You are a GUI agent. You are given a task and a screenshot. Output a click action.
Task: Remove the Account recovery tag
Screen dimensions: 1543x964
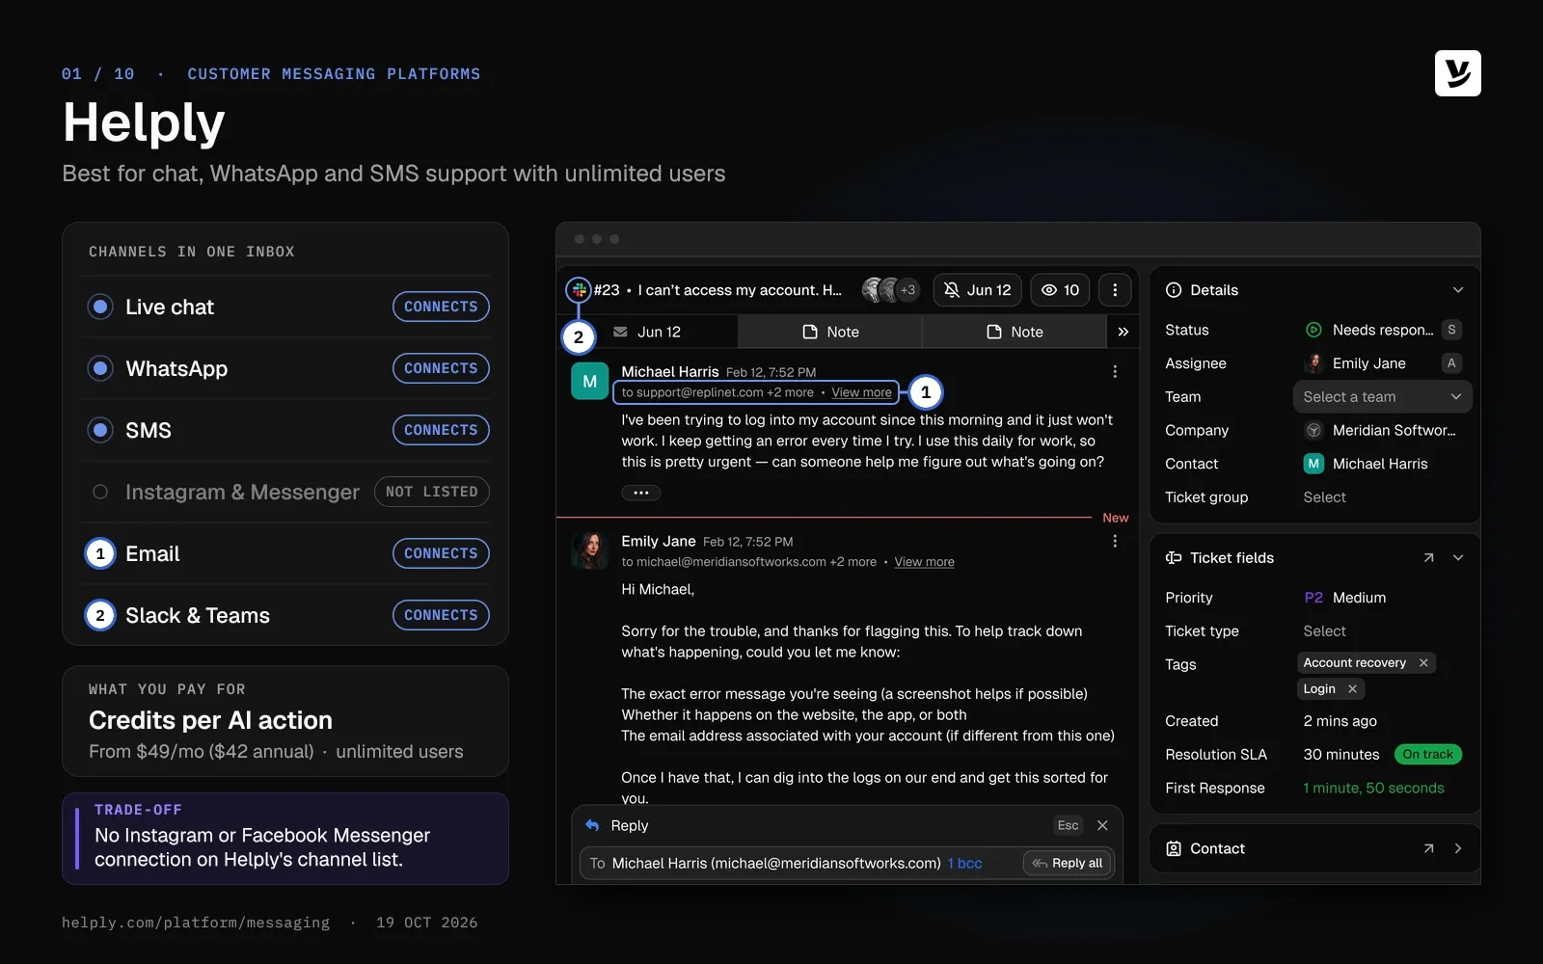1423,662
